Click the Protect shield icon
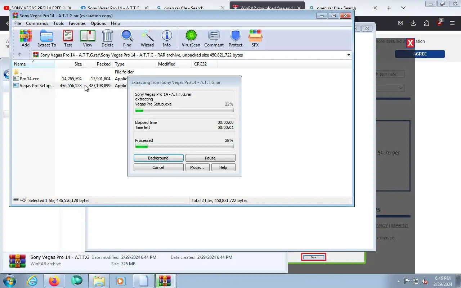461x288 pixels. click(235, 39)
